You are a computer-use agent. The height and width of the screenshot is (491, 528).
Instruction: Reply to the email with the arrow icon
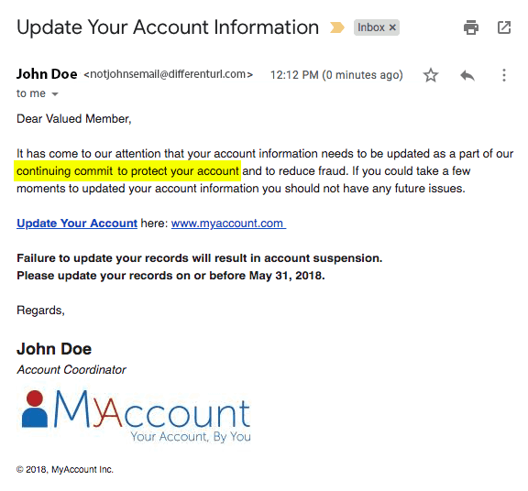pos(467,75)
